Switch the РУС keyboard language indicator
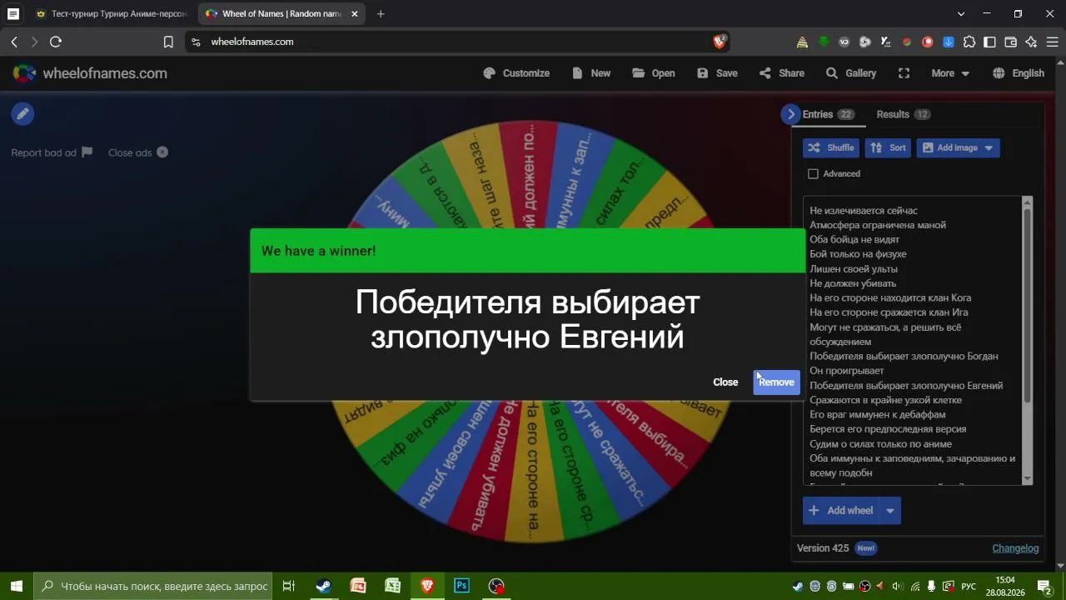The width and height of the screenshot is (1066, 600). 969,586
